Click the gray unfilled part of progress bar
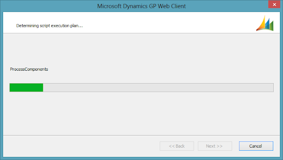This screenshot has width=283, height=160. point(158,88)
